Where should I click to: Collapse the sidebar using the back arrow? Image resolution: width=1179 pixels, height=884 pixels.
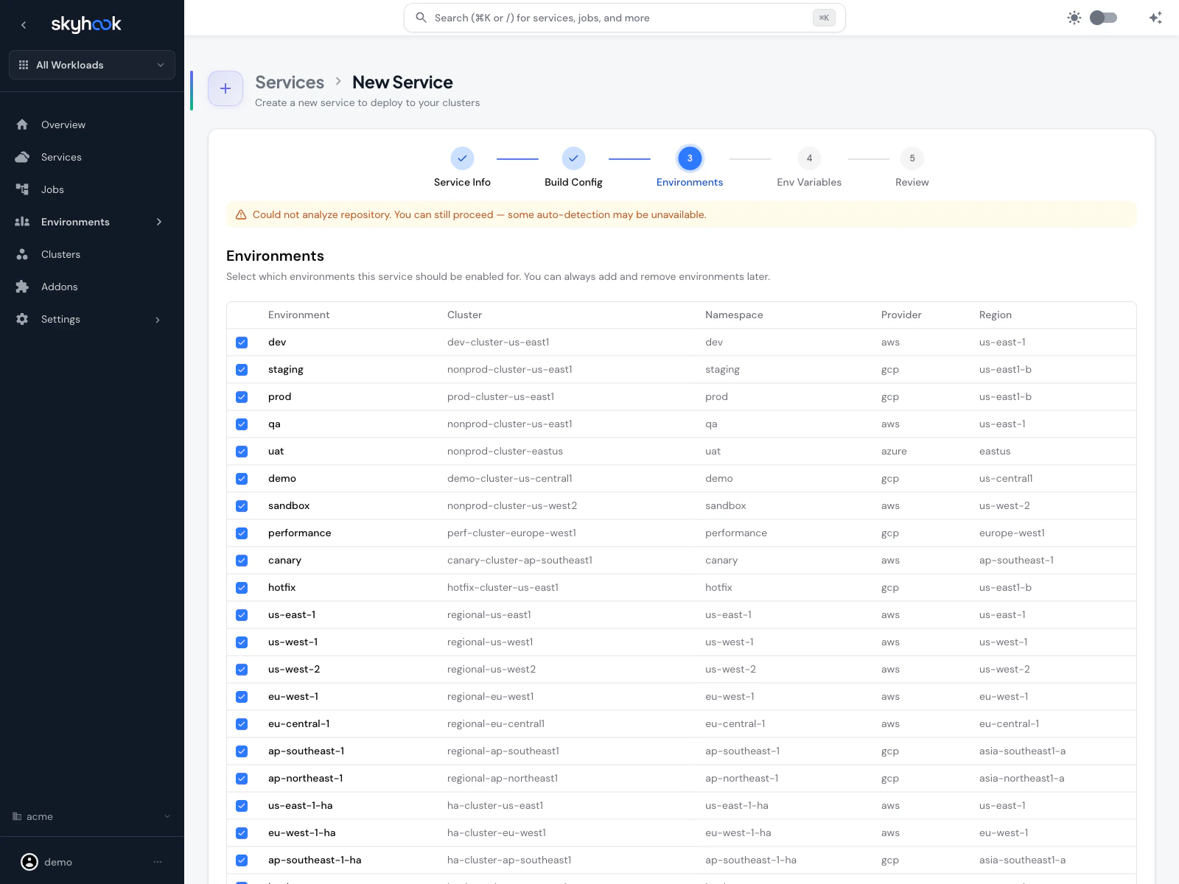(24, 24)
